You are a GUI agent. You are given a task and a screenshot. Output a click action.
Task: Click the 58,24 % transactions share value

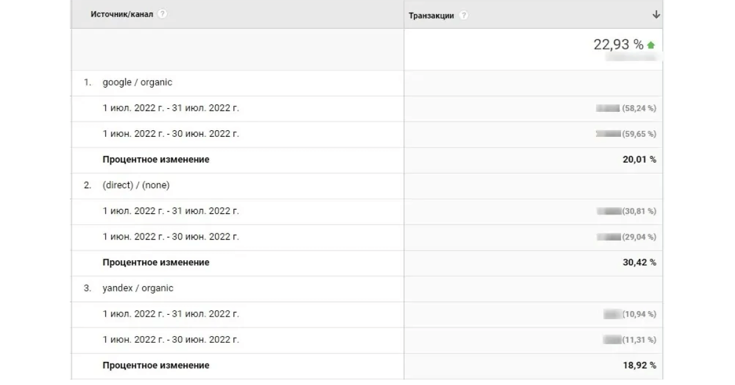coord(639,108)
